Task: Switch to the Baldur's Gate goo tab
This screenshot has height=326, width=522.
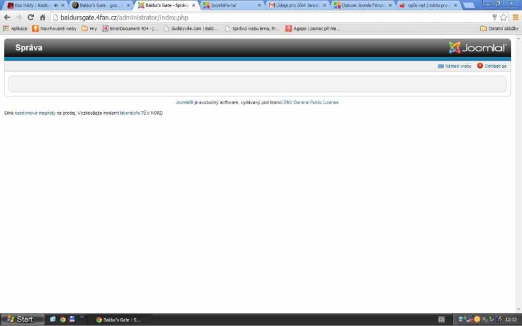Action: 101,5
